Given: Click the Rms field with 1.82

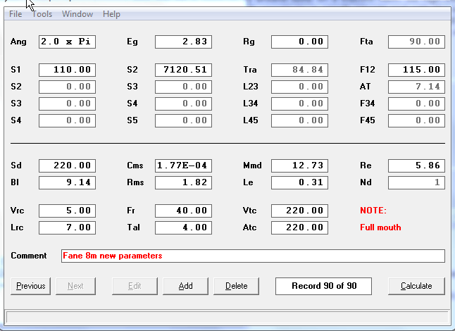Looking at the screenshot, I should [x=183, y=182].
